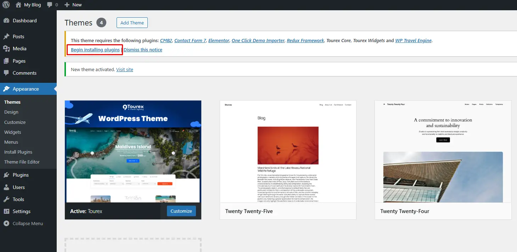Go to Customize in Appearance submenu
Viewport: 517px width, 252px height.
(x=15, y=122)
